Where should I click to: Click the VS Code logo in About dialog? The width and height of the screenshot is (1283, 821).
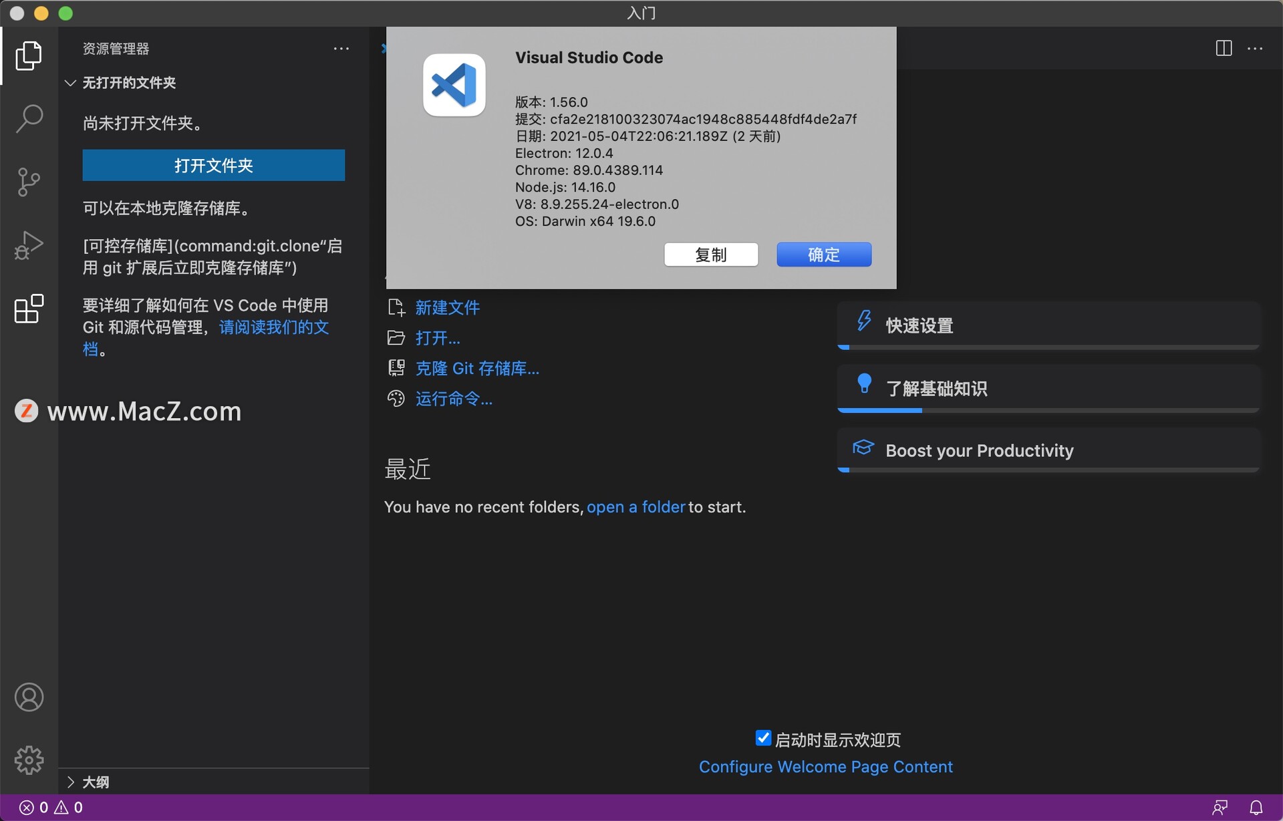click(454, 85)
